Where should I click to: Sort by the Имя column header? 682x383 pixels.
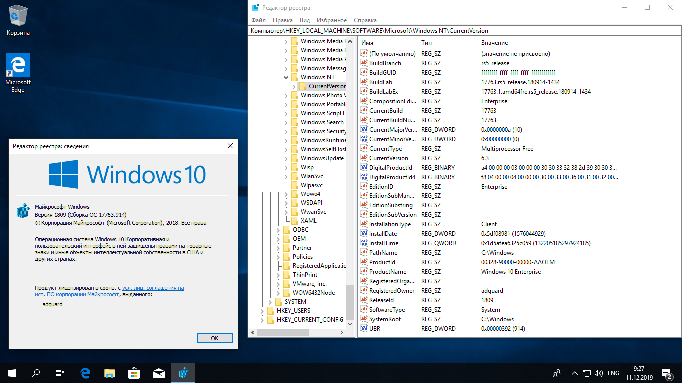tap(387, 43)
